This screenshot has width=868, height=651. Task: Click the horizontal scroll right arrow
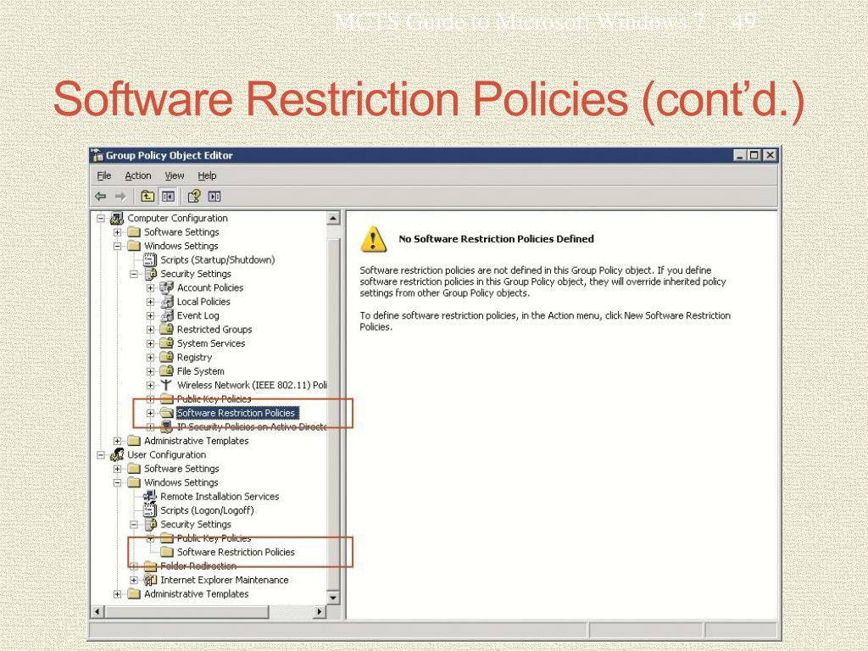319,612
